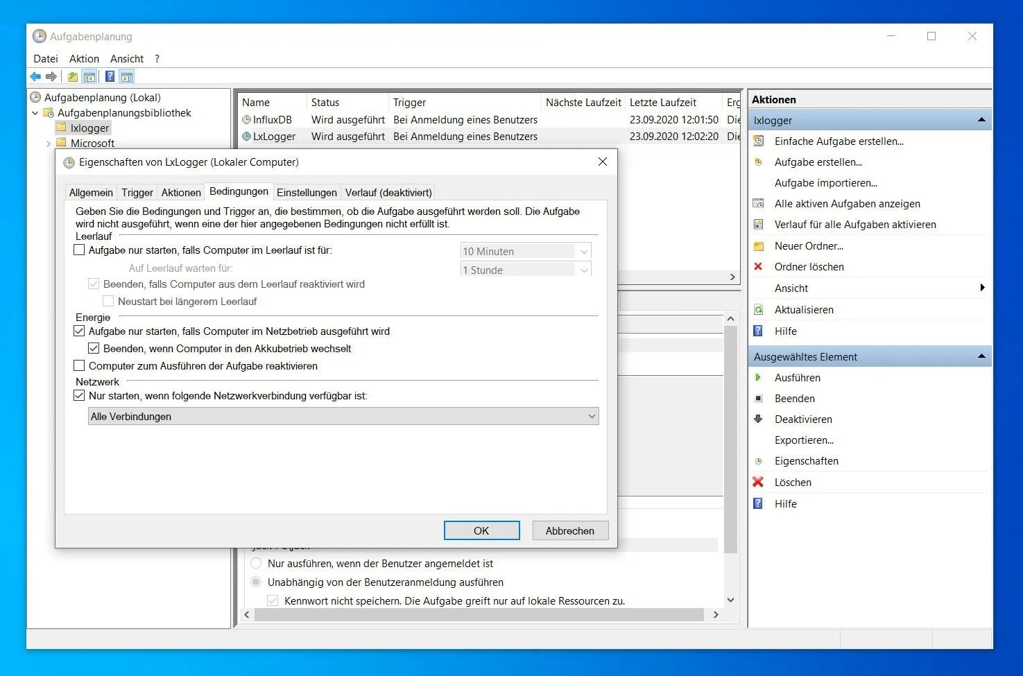
Task: Expand the Ansicht submenu arrow in actions
Action: 982,288
